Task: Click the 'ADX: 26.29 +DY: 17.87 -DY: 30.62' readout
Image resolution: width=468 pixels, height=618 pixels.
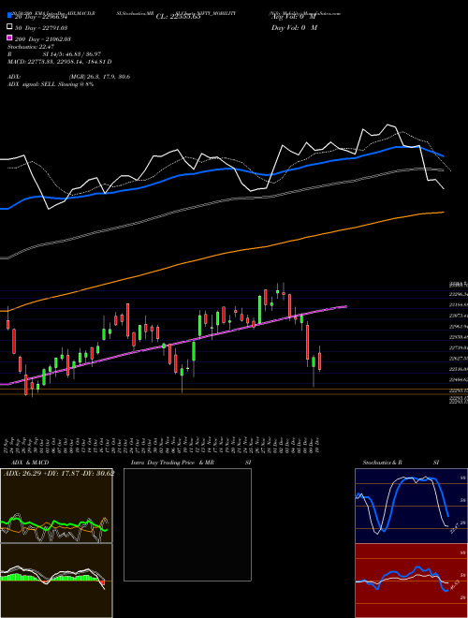Action: click(x=59, y=473)
